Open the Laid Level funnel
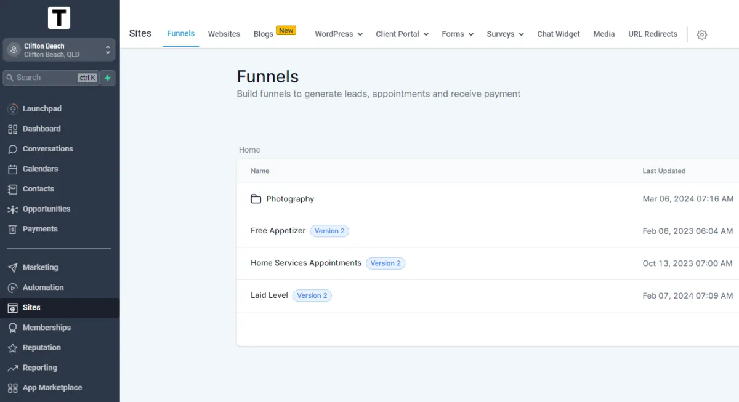 point(269,295)
